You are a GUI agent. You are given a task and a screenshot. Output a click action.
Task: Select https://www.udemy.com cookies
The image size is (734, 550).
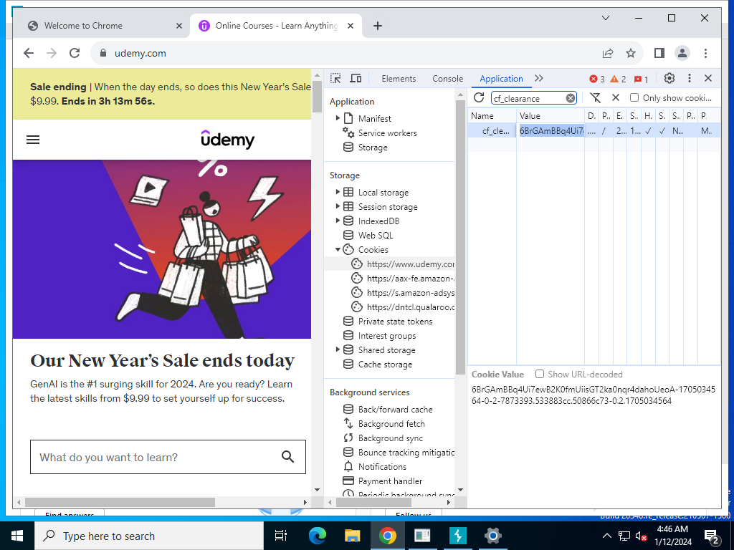(410, 264)
